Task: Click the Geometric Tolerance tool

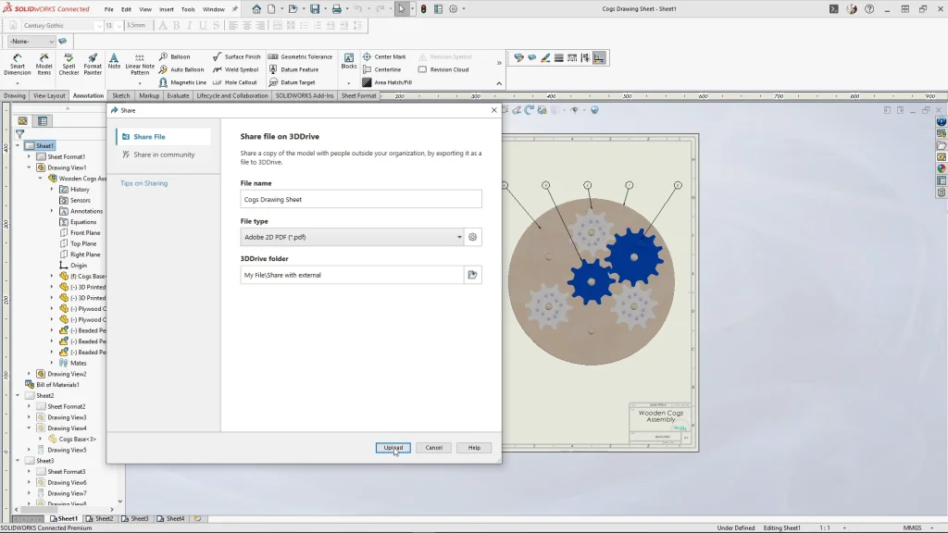Action: click(x=300, y=56)
